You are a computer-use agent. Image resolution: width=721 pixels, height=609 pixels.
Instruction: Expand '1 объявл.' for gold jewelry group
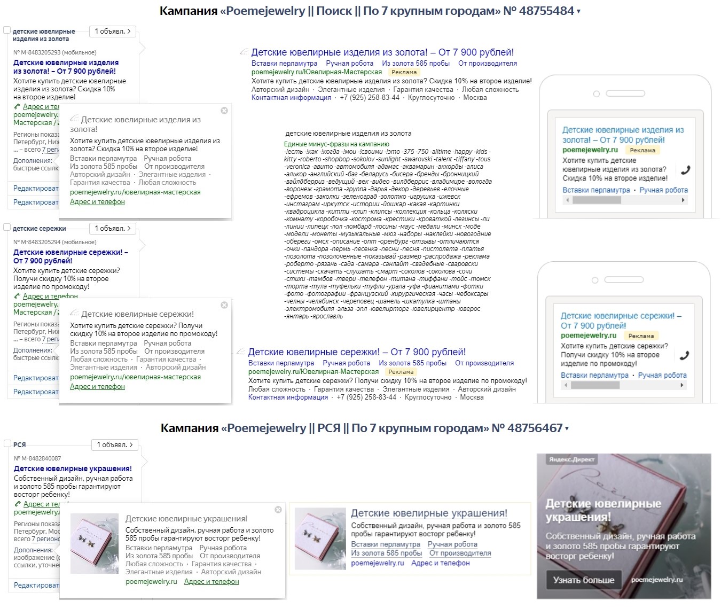[113, 32]
